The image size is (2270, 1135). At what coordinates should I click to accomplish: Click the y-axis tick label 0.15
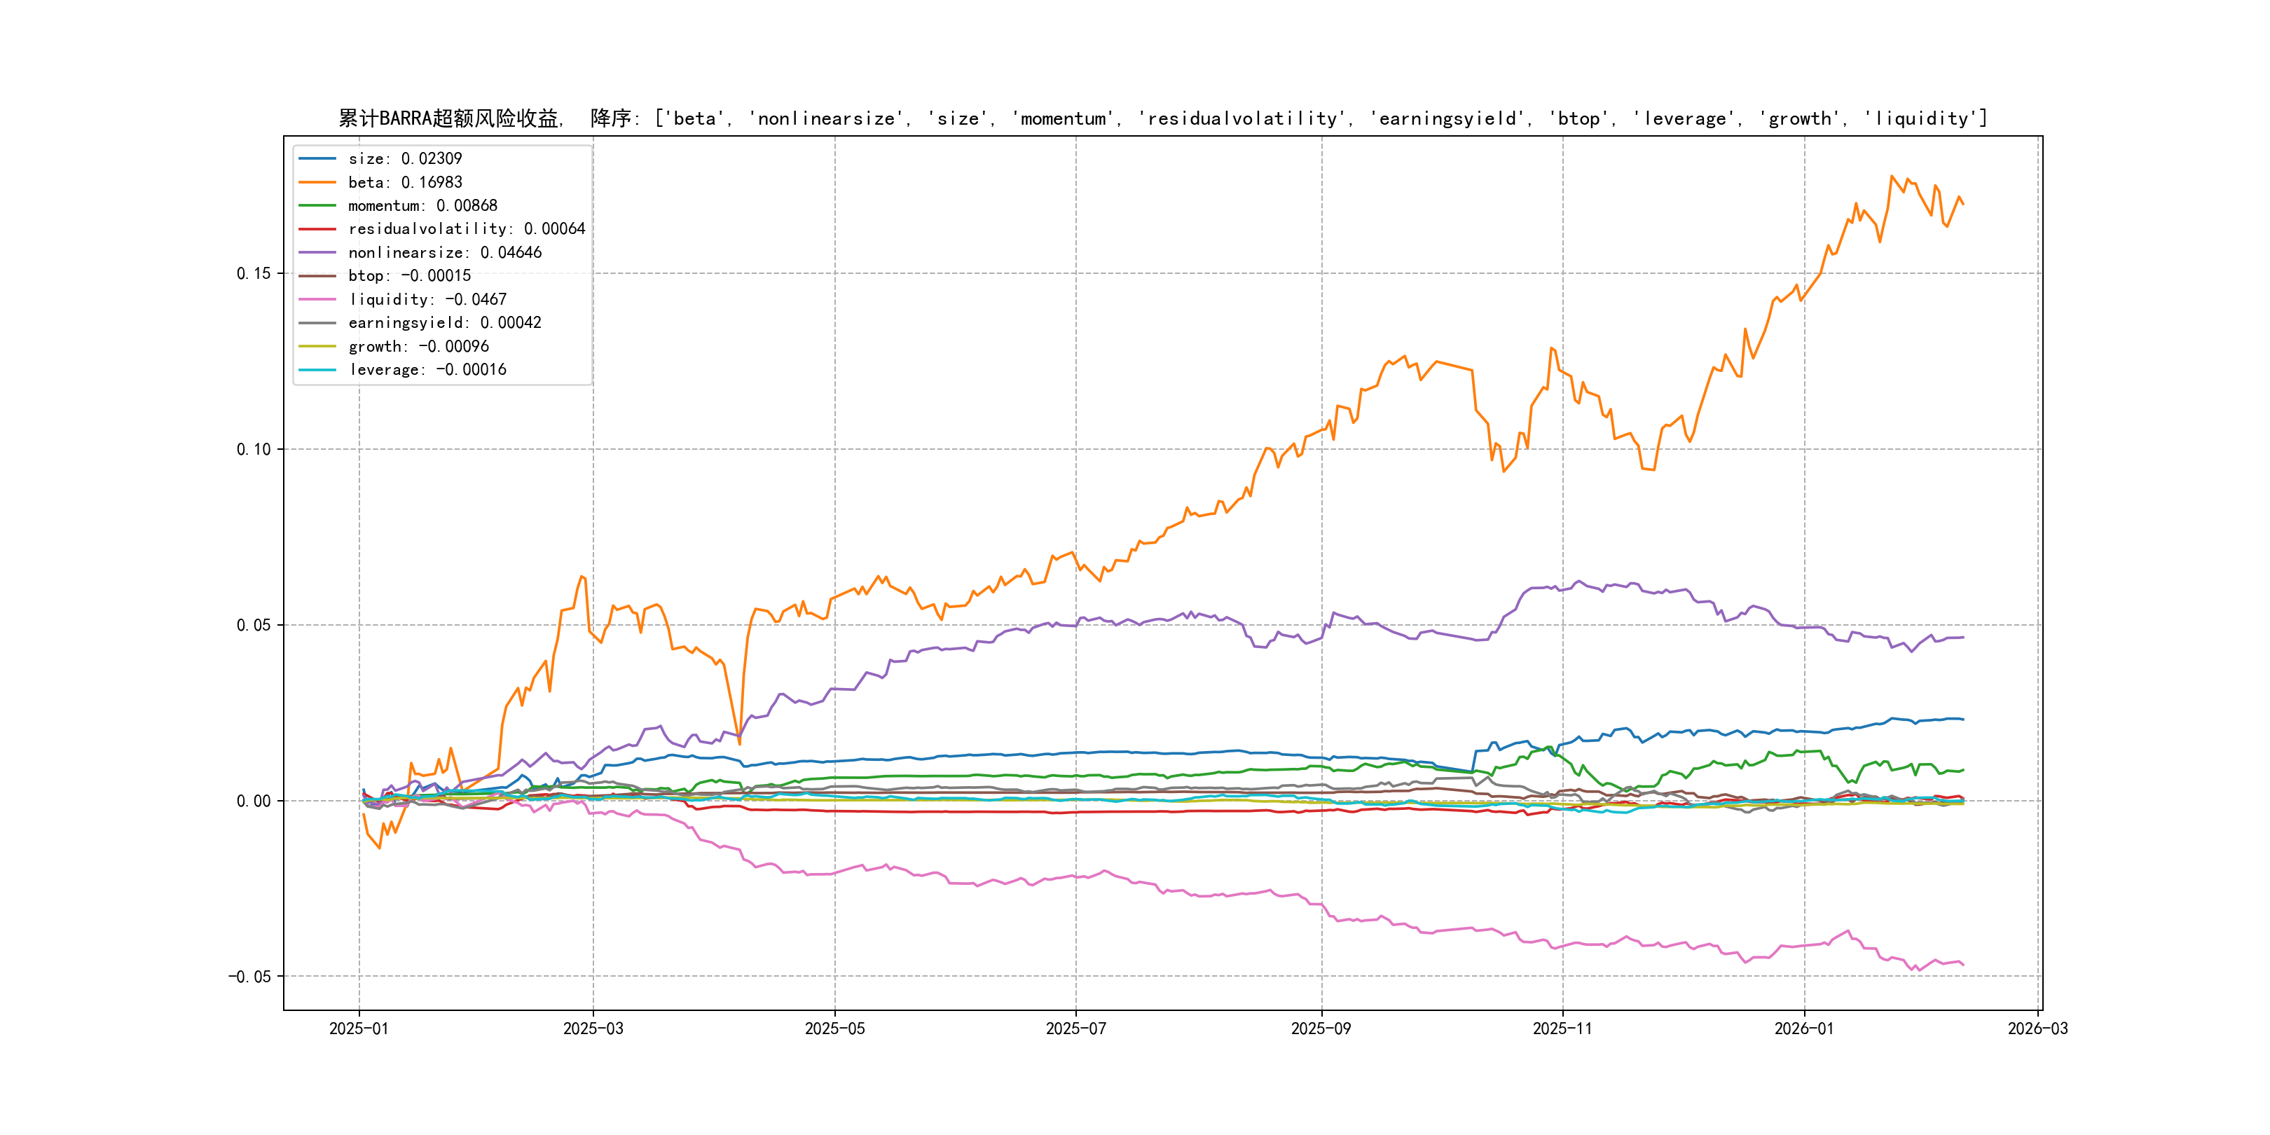click(x=254, y=273)
